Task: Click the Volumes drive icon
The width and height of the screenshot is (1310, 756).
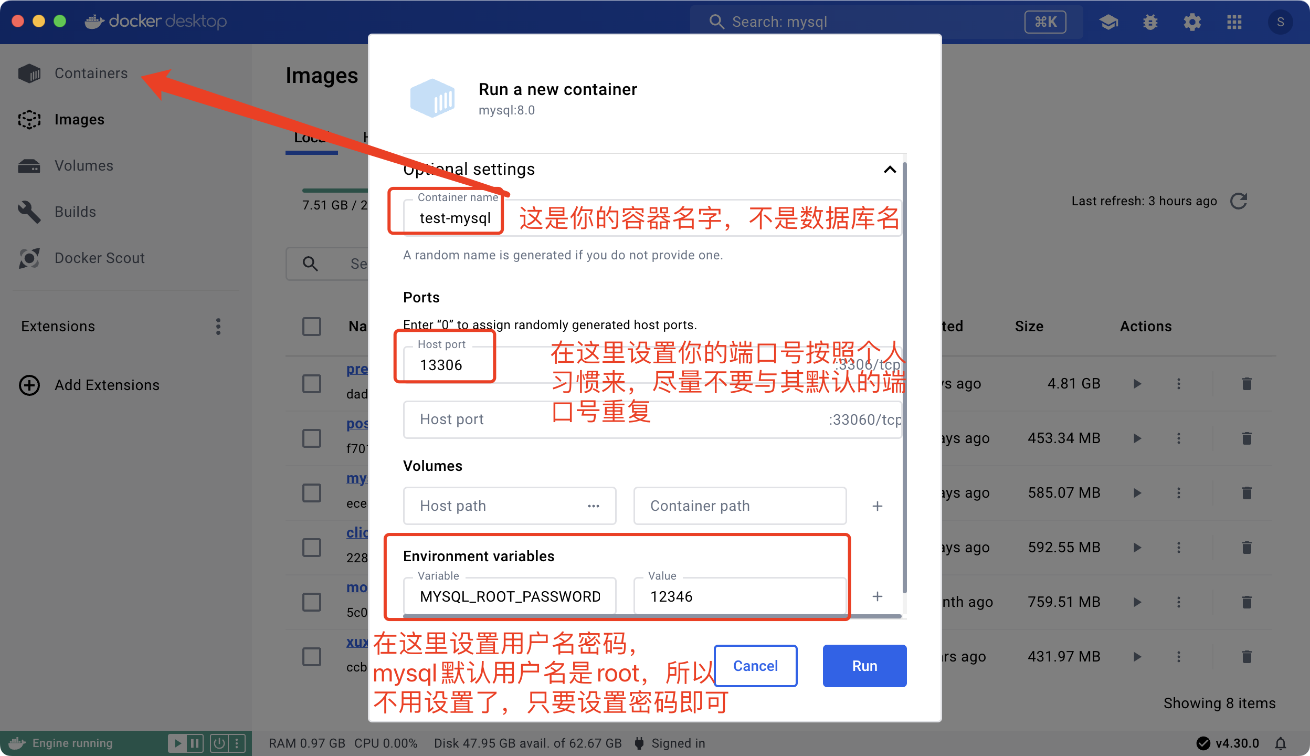Action: pos(29,166)
